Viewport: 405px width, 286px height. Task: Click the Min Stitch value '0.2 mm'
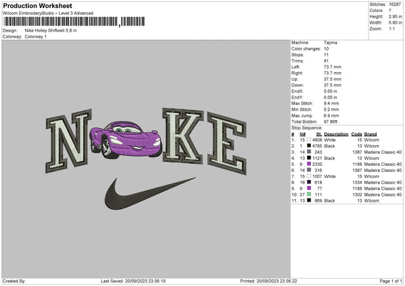click(331, 109)
